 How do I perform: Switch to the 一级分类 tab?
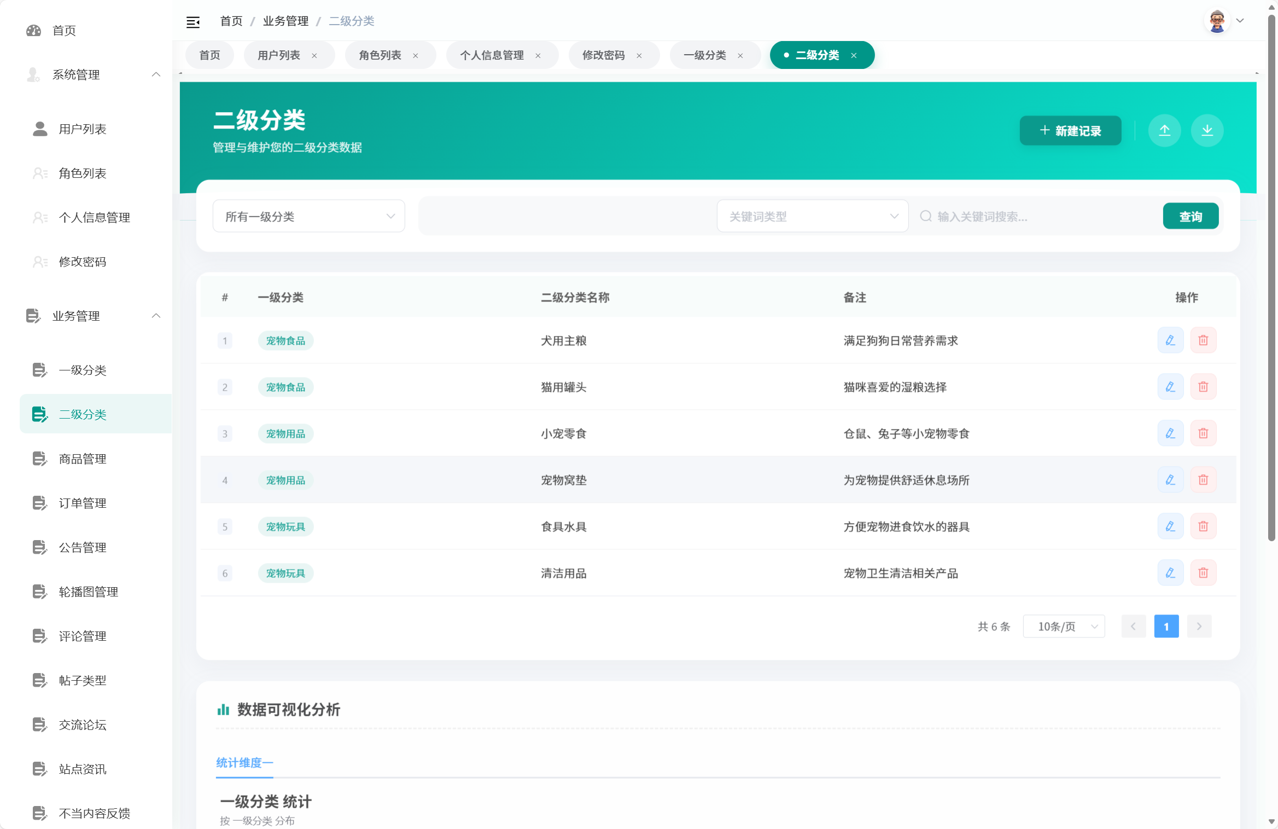click(x=705, y=55)
